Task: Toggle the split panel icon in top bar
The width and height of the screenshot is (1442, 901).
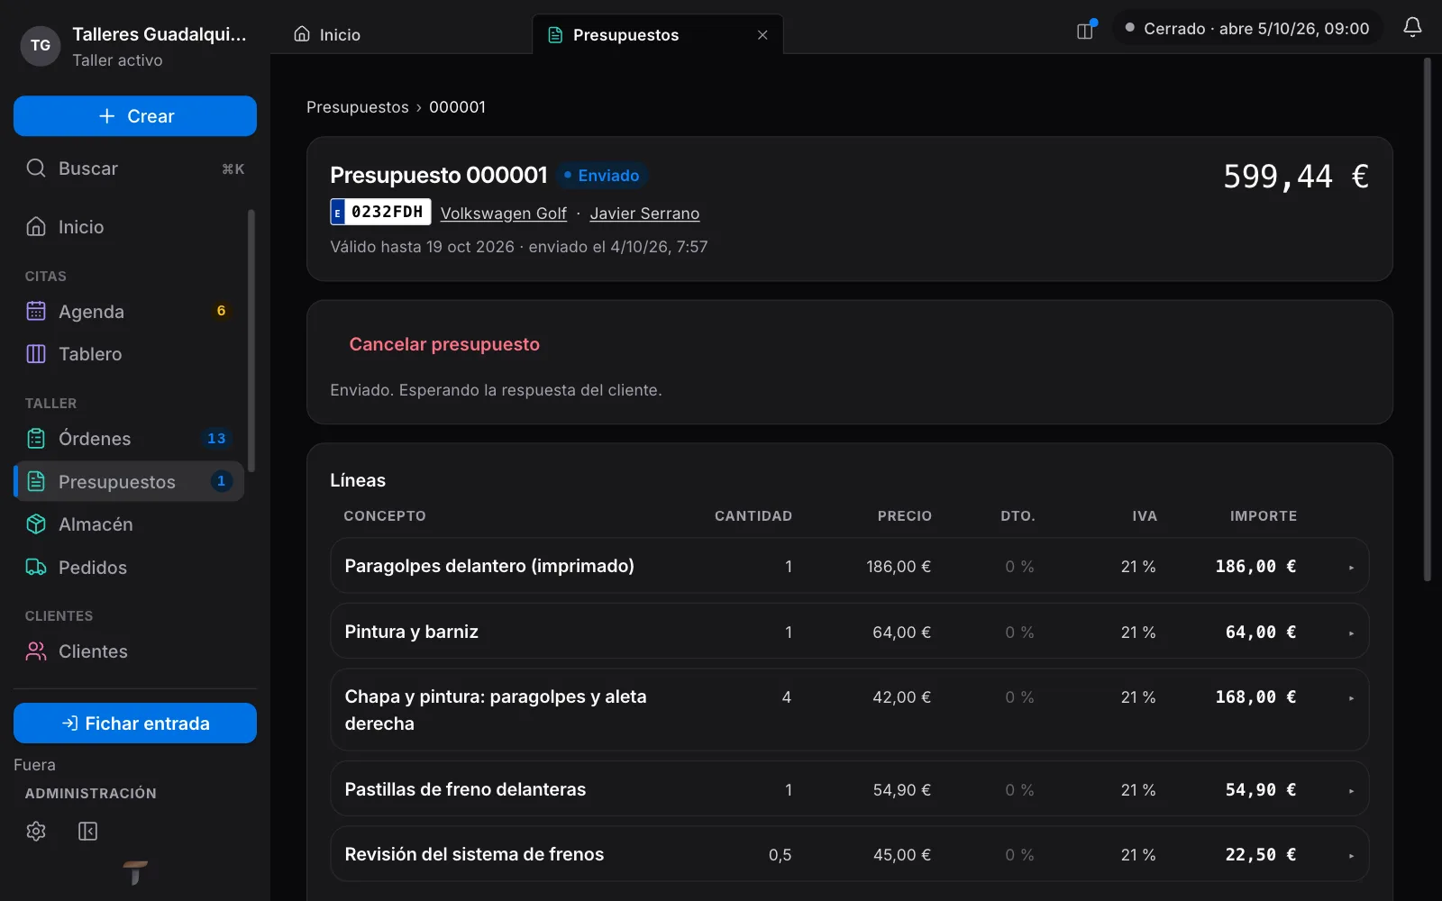Action: click(1086, 30)
